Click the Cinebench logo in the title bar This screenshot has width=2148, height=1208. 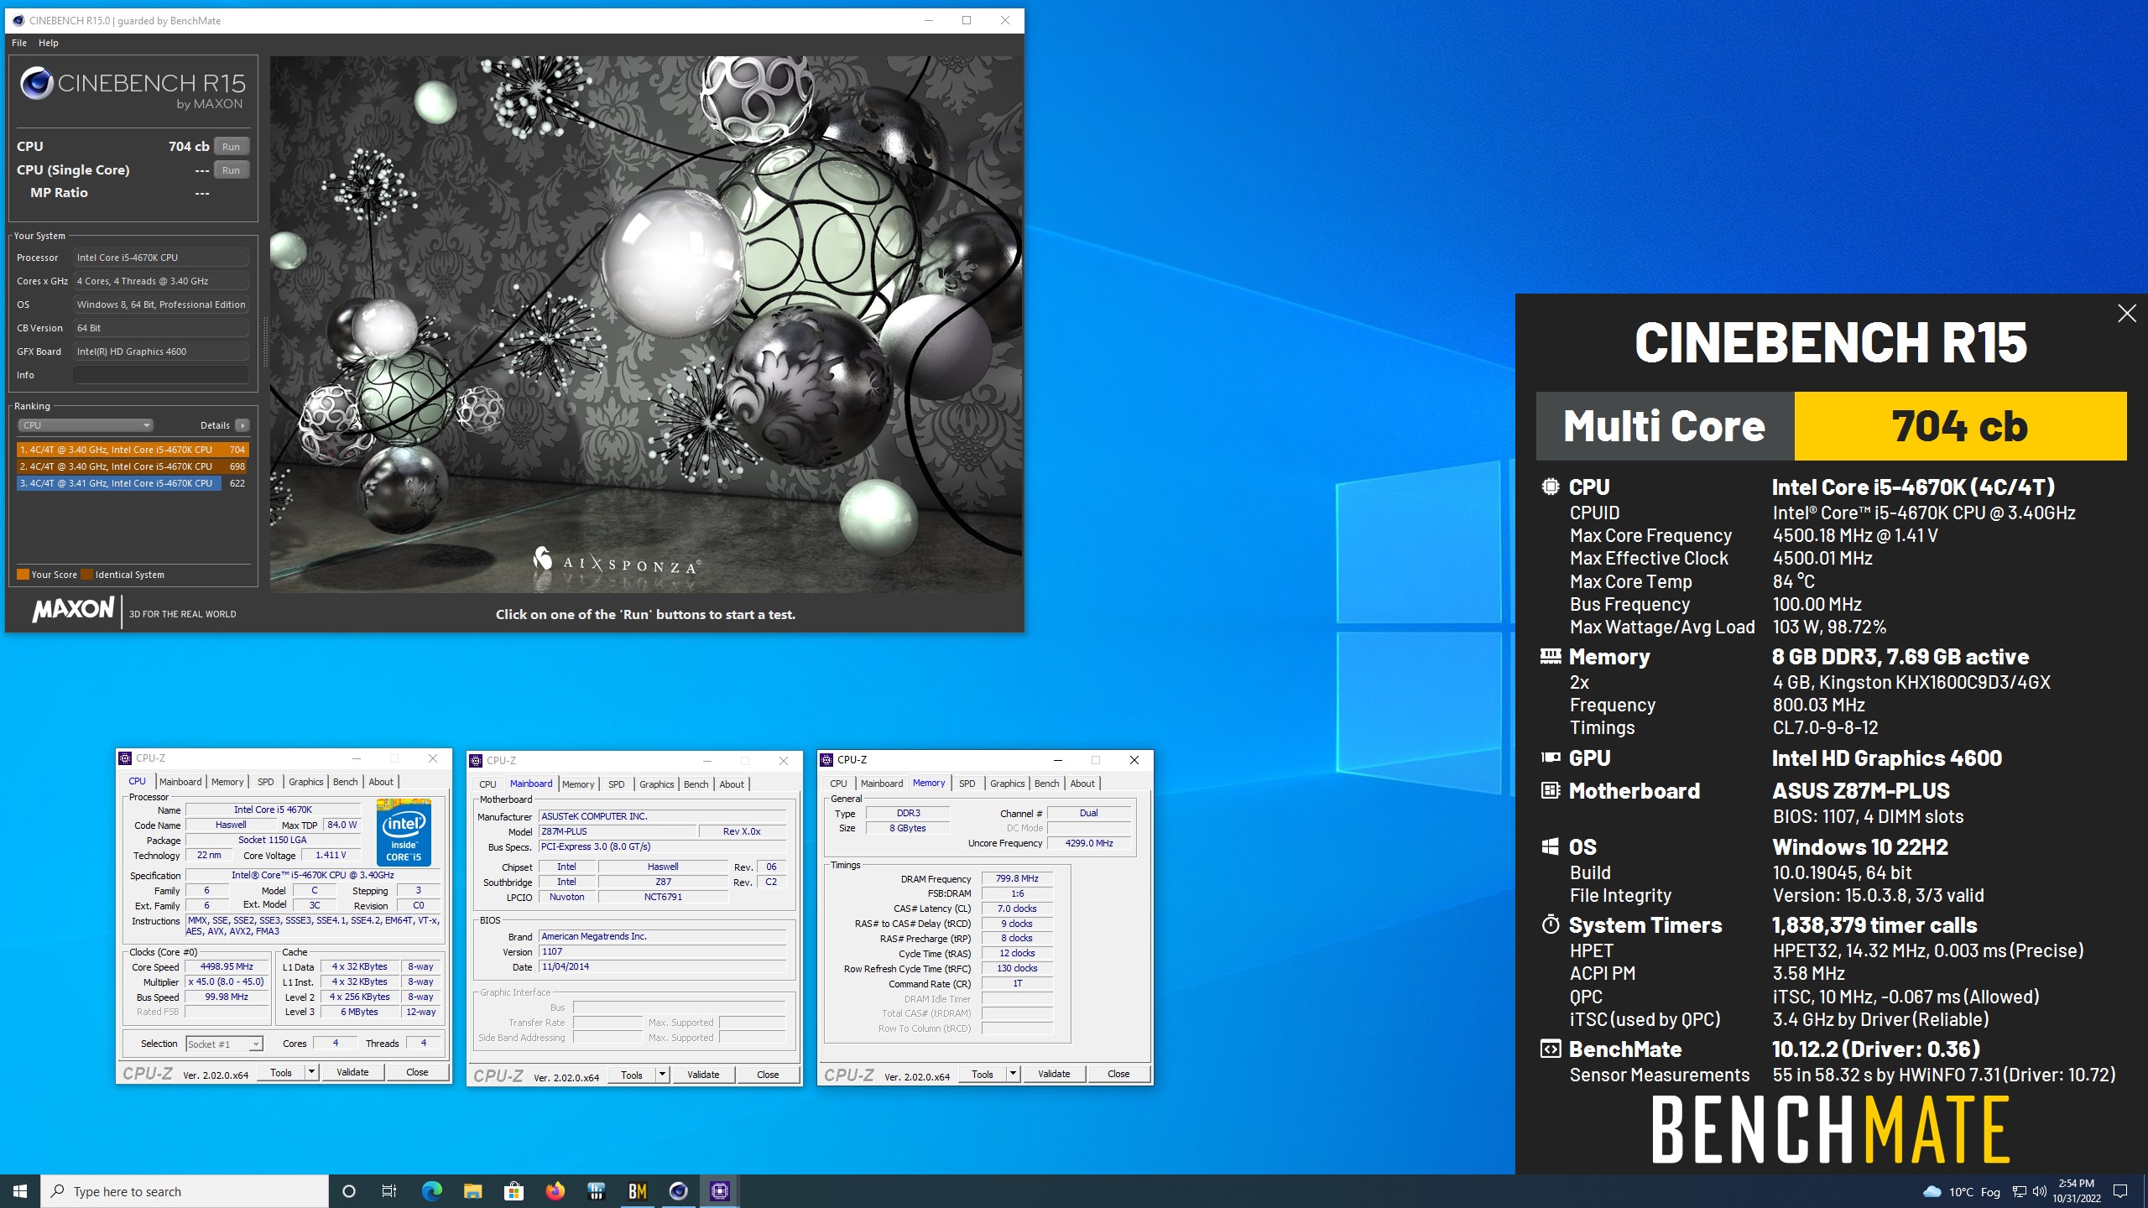point(18,20)
